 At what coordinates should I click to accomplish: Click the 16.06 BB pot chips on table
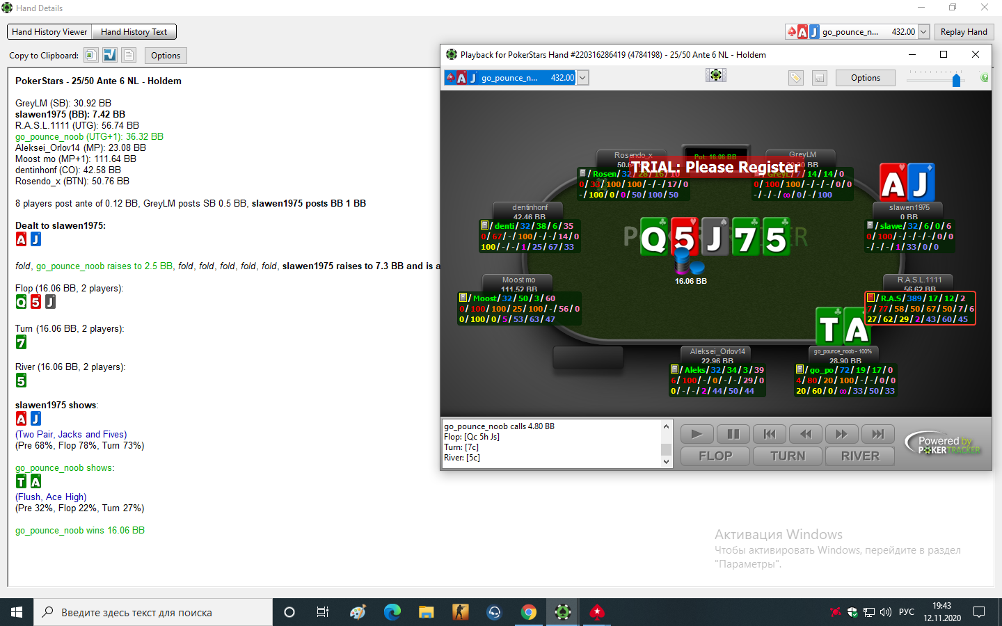tap(689, 263)
